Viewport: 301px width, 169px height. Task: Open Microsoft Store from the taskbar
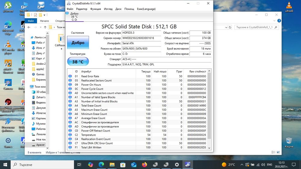coord(123,164)
